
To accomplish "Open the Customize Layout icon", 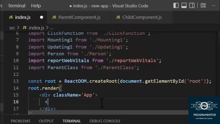I will 203,6.
